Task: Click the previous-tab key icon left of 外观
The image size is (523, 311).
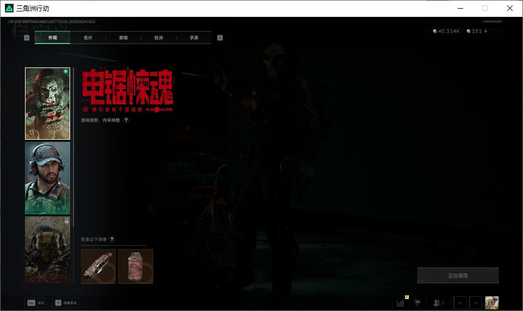Action: click(27, 38)
